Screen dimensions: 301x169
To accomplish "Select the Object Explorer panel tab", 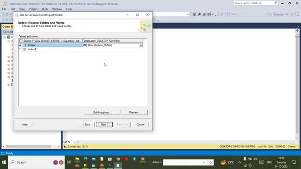I will pyautogui.click(x=8, y=27).
